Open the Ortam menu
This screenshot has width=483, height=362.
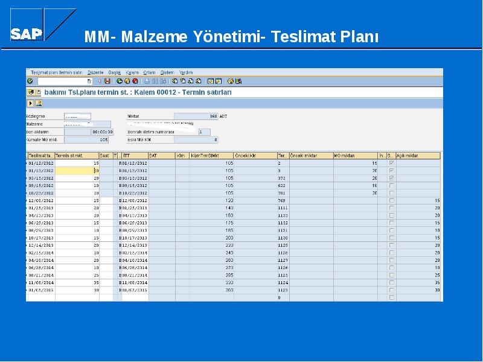(149, 72)
